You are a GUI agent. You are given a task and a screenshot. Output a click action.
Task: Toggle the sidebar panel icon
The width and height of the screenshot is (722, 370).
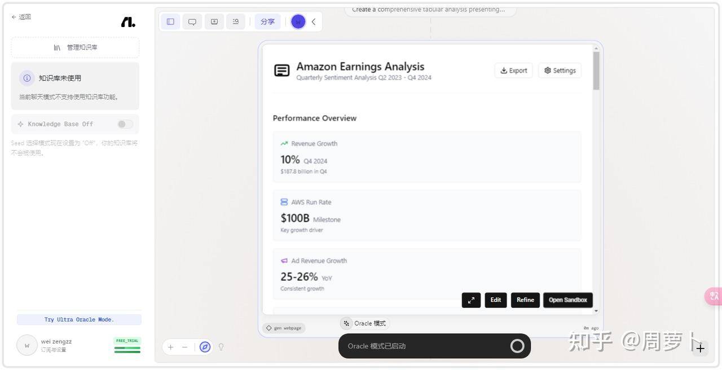(x=170, y=21)
